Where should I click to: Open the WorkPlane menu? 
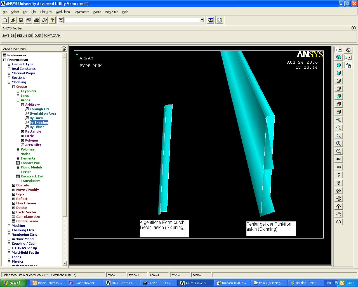(63, 12)
